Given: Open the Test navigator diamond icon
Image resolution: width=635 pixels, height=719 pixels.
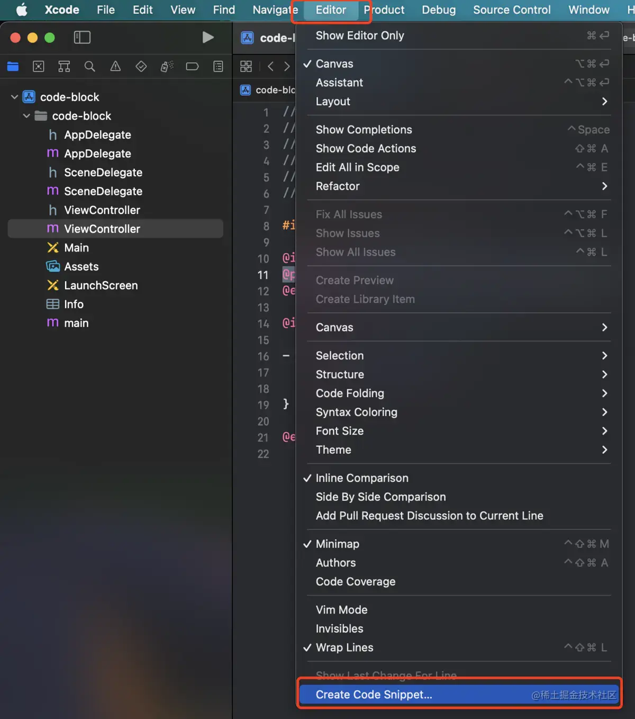Looking at the screenshot, I should (141, 66).
